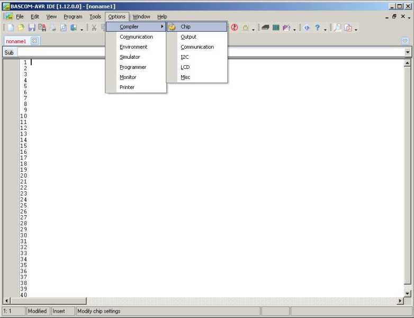Expand overflow arrow after help question icon

click(x=325, y=29)
